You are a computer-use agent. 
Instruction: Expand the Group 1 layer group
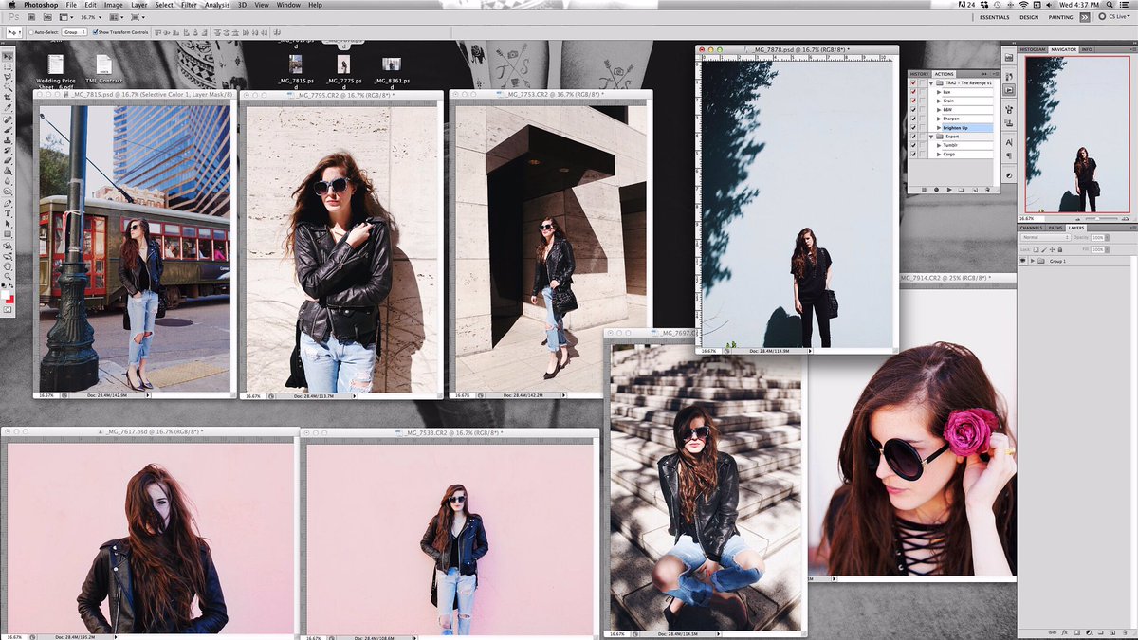[x=1033, y=261]
